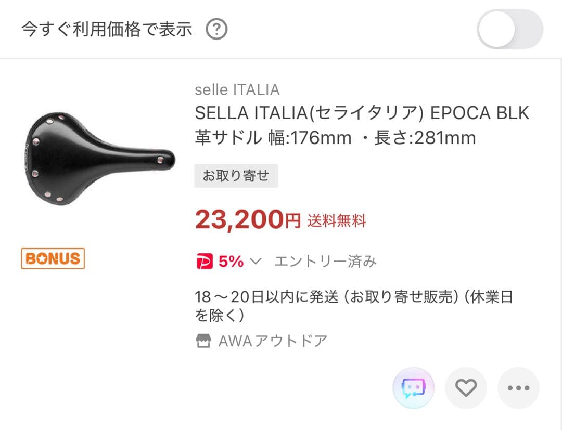
Task: Toggle the favorite heart on this product
Action: pyautogui.click(x=466, y=388)
